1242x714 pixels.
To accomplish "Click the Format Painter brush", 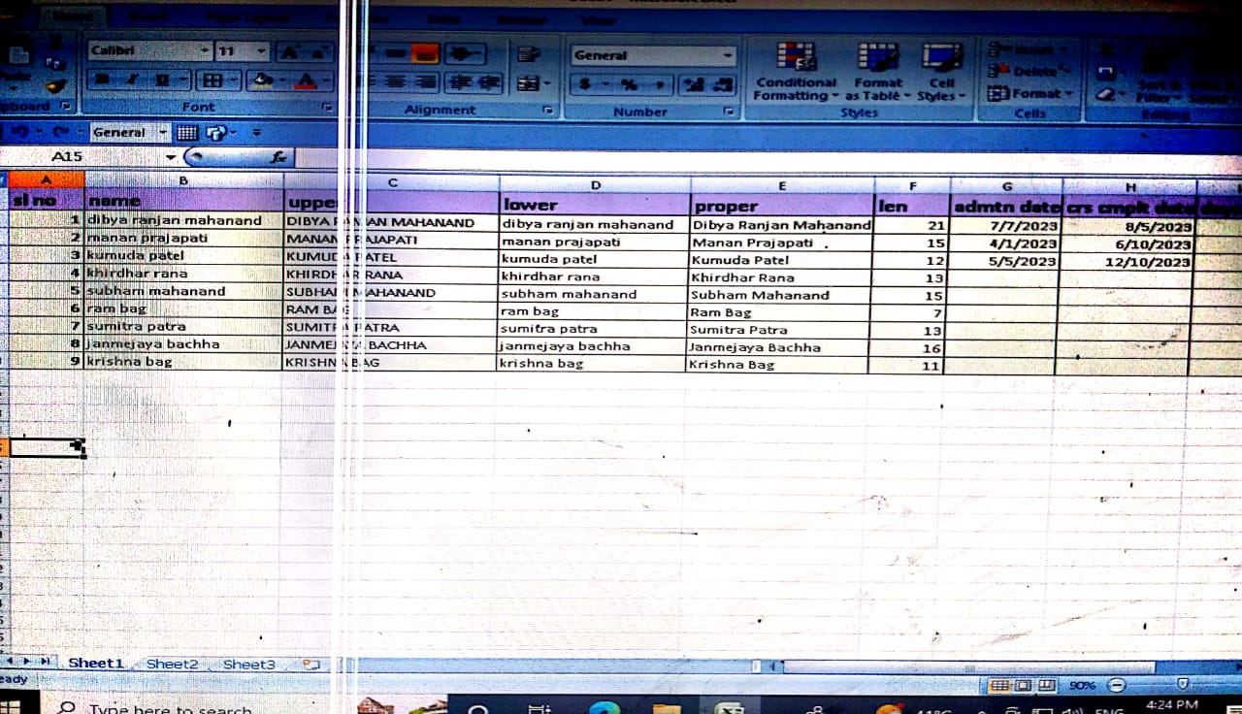I will point(55,86).
